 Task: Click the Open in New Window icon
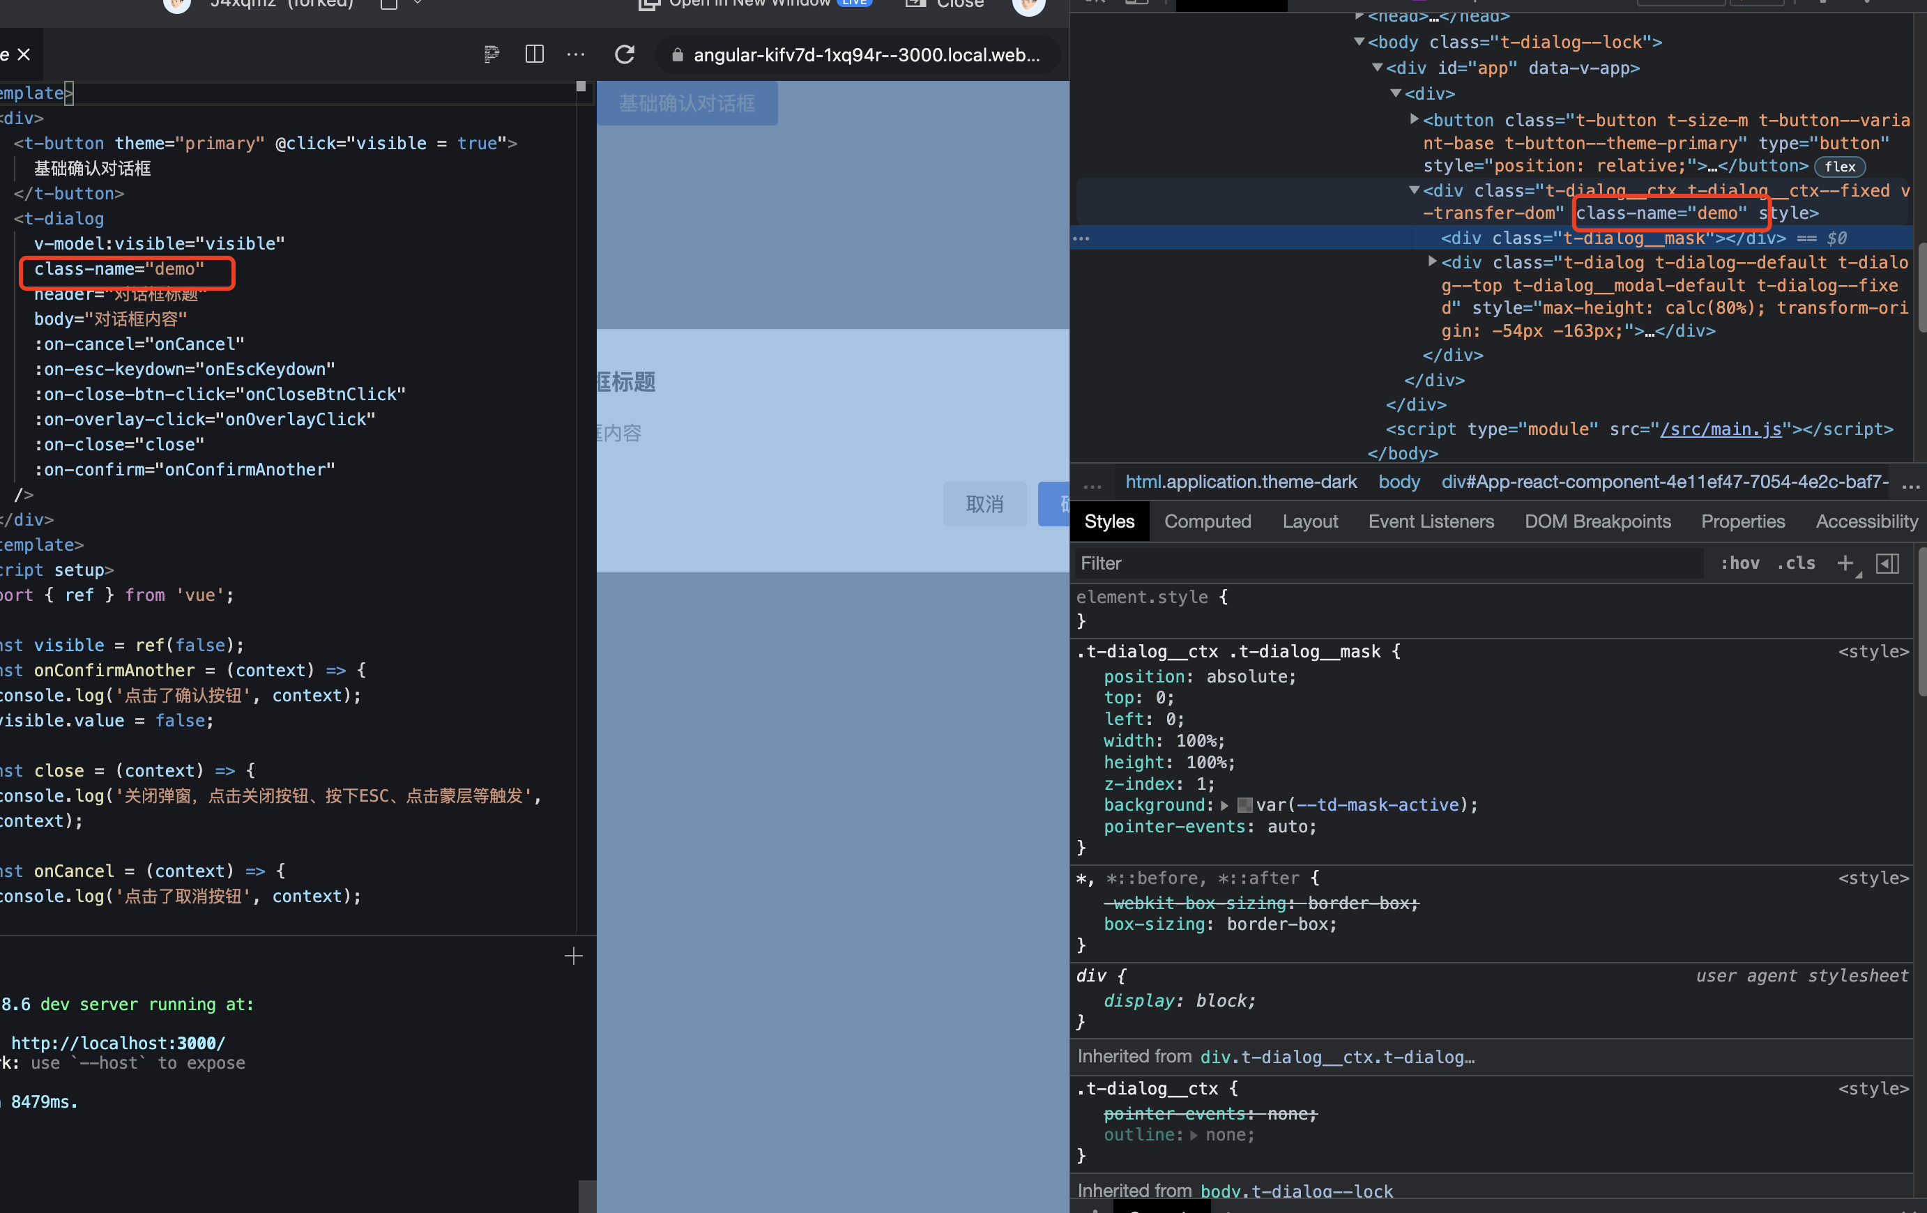tap(650, 6)
